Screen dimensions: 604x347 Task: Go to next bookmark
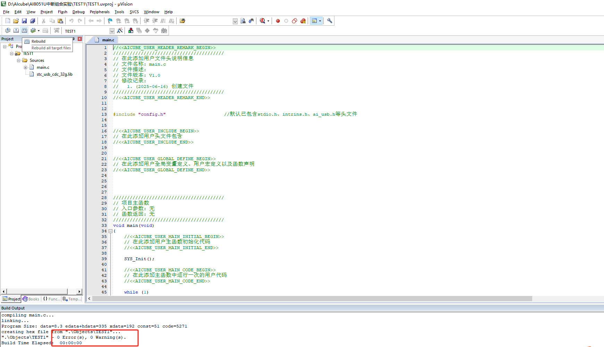pyautogui.click(x=127, y=21)
